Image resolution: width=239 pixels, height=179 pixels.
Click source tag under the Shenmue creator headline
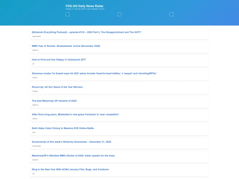35,77
